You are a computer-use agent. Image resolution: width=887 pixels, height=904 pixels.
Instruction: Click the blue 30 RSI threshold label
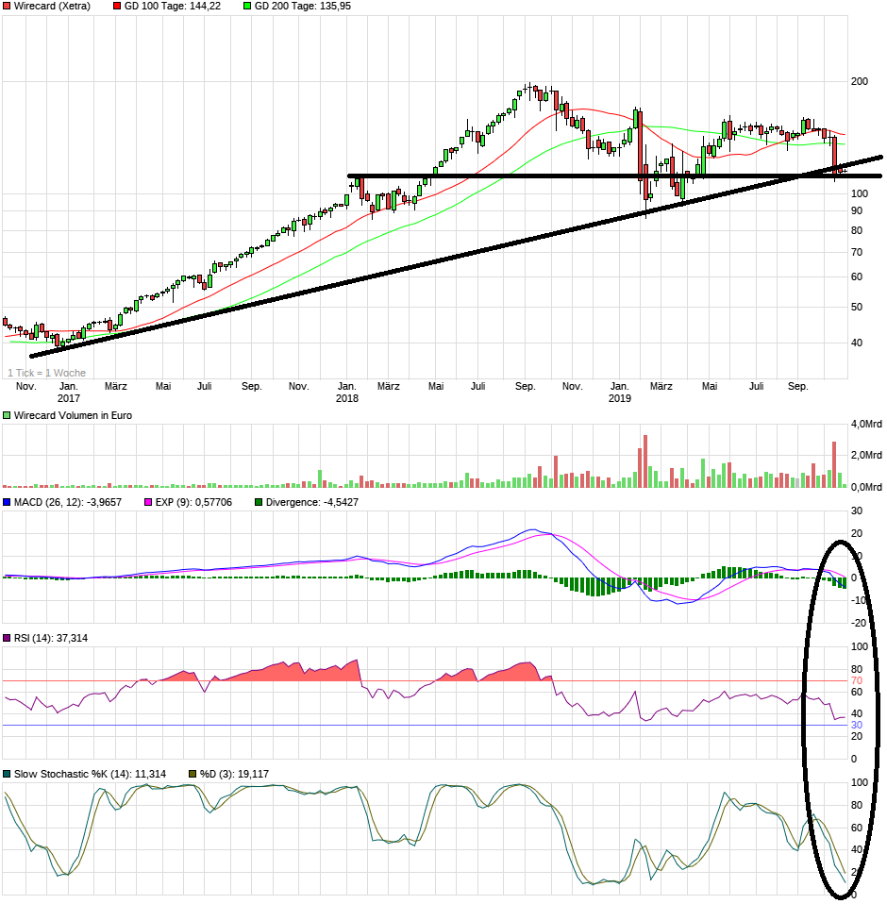pyautogui.click(x=857, y=726)
